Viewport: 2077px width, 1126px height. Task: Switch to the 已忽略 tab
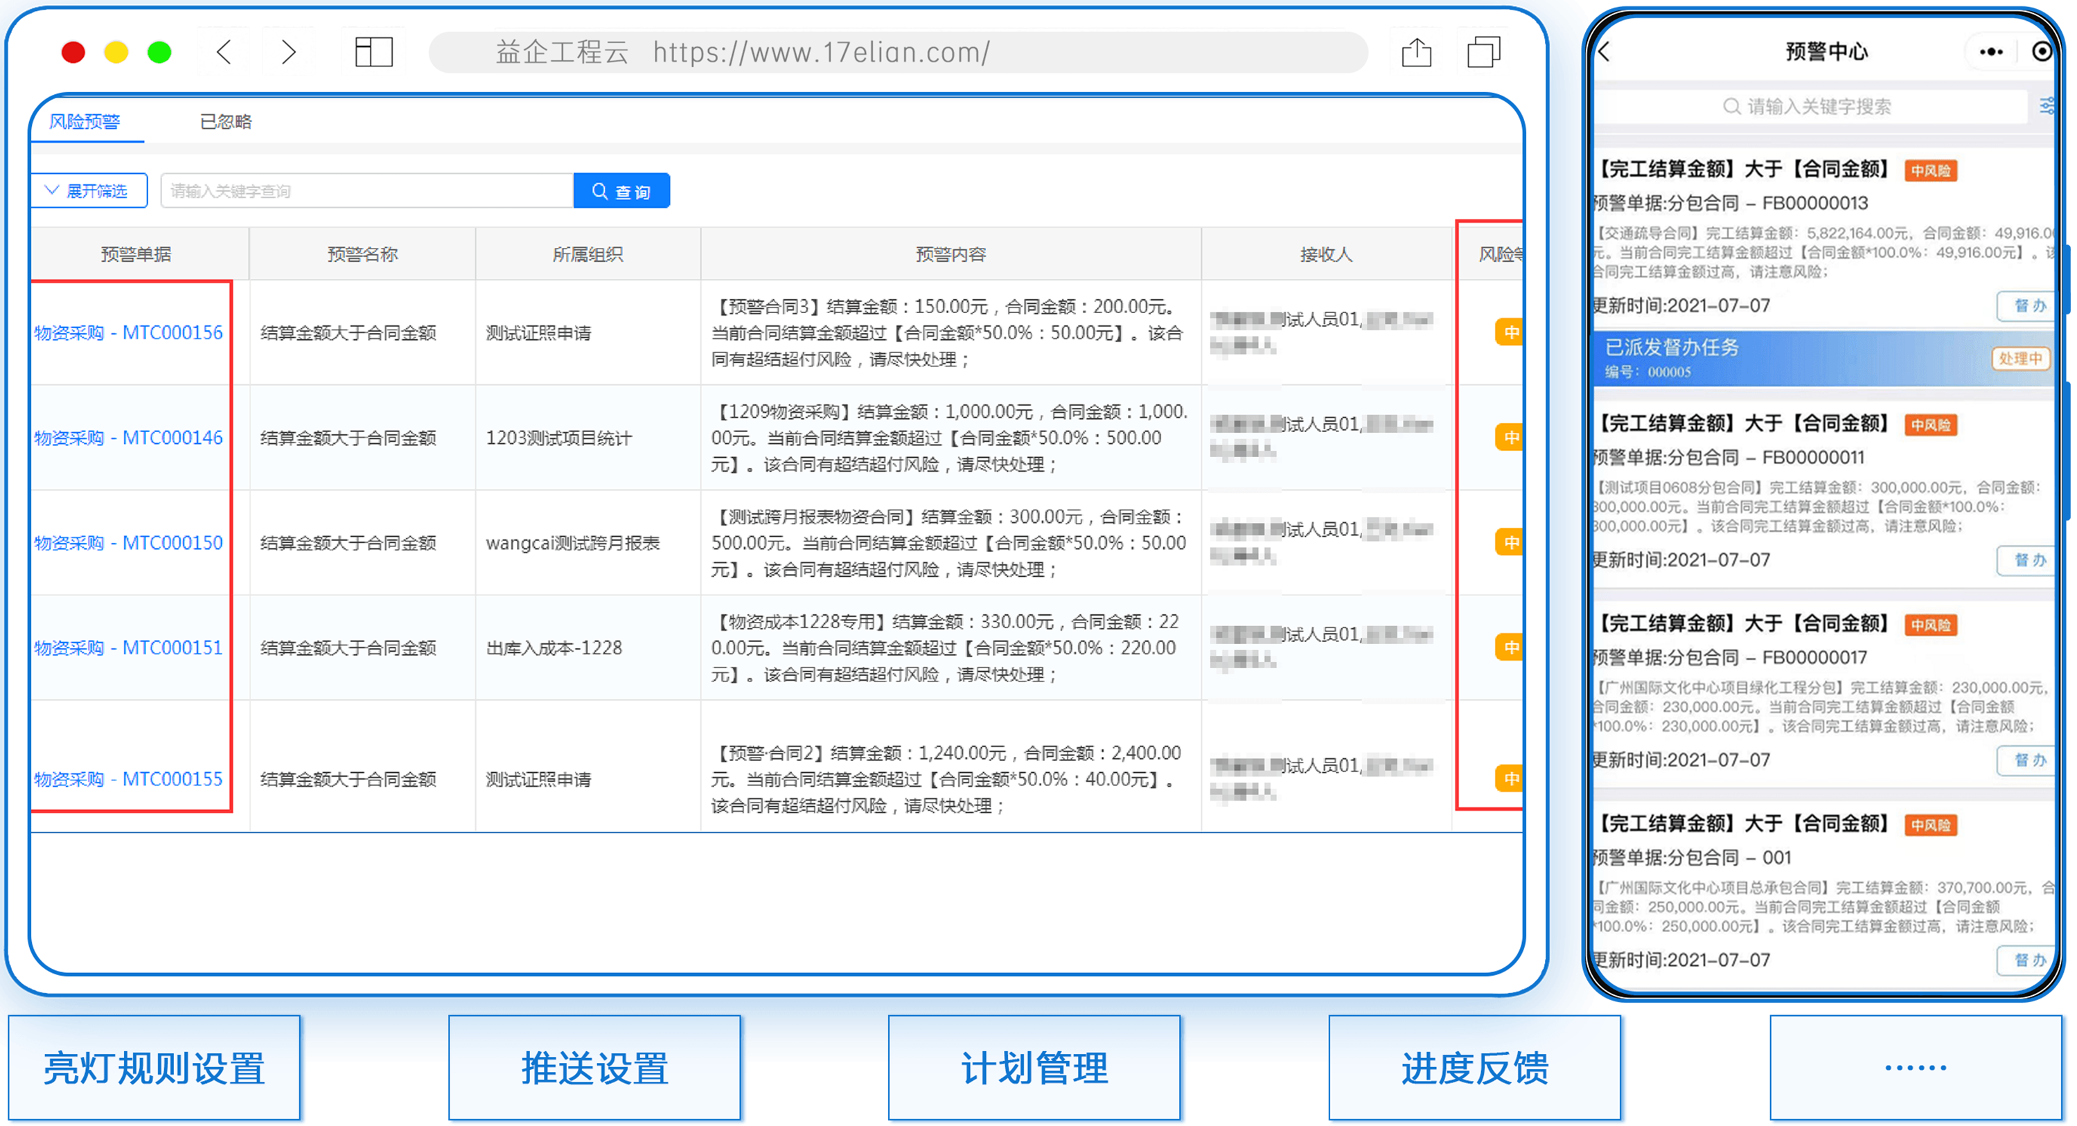pyautogui.click(x=226, y=122)
